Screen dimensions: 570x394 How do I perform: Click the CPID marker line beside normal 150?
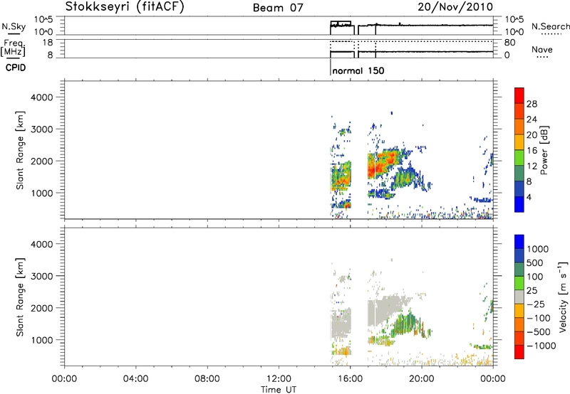331,67
